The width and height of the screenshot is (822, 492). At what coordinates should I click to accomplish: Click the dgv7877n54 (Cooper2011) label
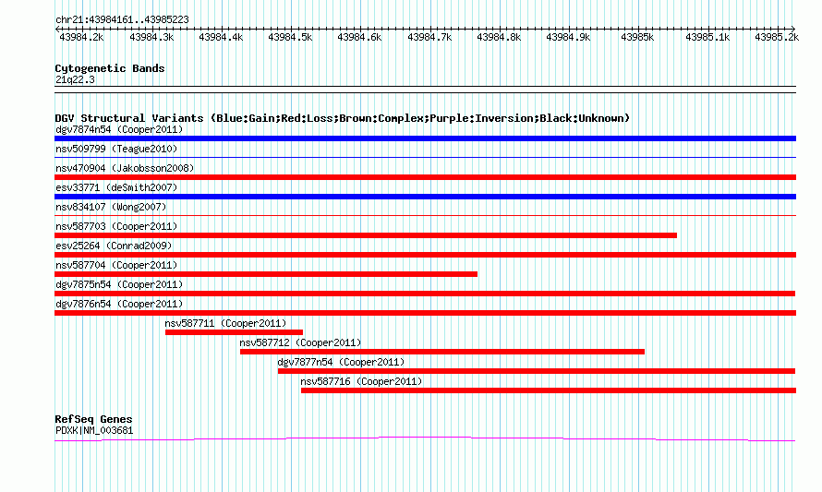pyautogui.click(x=342, y=362)
